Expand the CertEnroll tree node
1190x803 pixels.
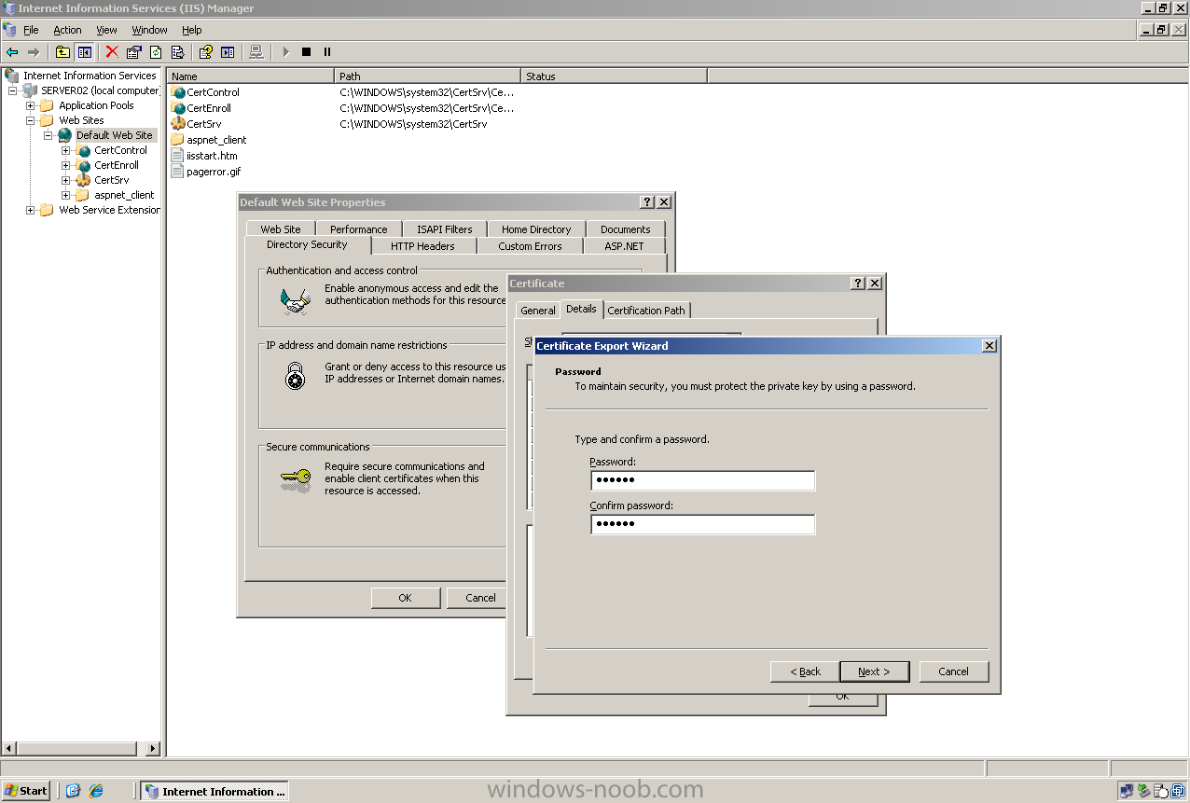pos(66,165)
